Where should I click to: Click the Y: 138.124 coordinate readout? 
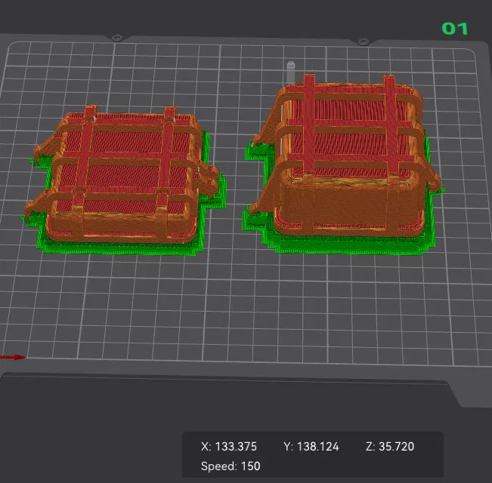click(x=311, y=446)
